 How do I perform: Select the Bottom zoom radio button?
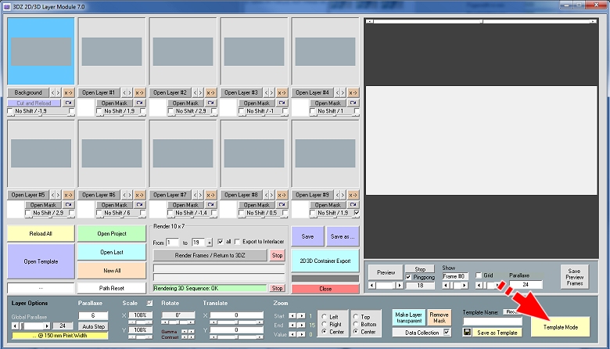[x=357, y=324]
